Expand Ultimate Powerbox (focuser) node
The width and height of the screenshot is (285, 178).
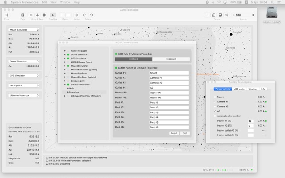tap(65, 96)
